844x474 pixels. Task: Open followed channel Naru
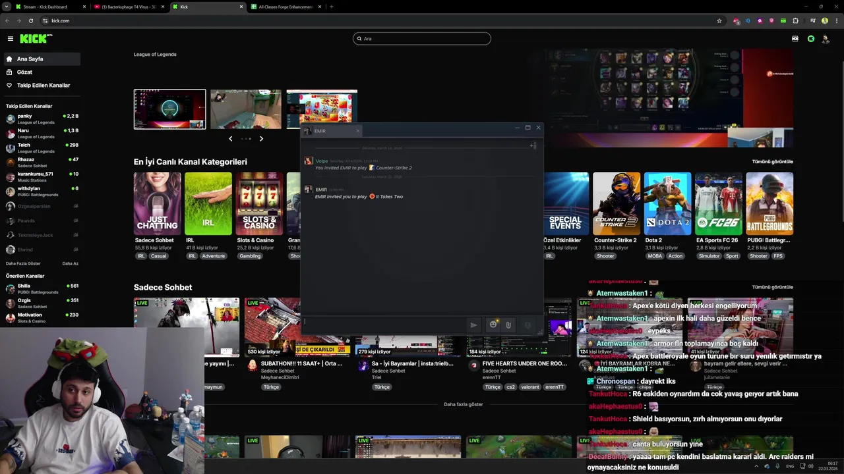(42, 134)
